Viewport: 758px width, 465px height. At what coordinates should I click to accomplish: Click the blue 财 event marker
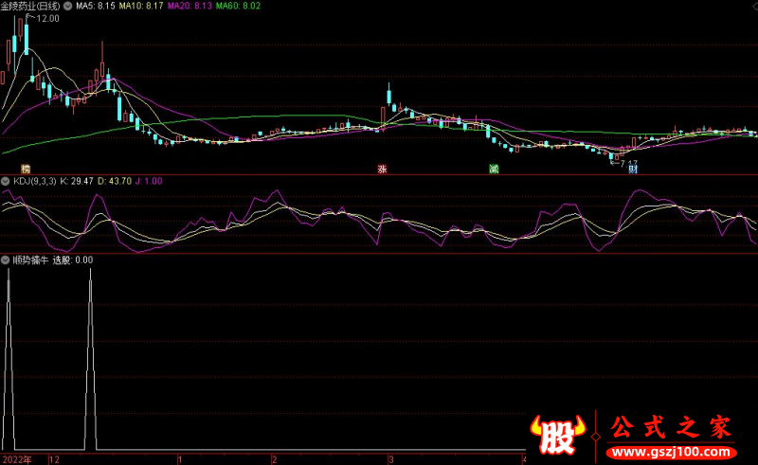point(632,170)
